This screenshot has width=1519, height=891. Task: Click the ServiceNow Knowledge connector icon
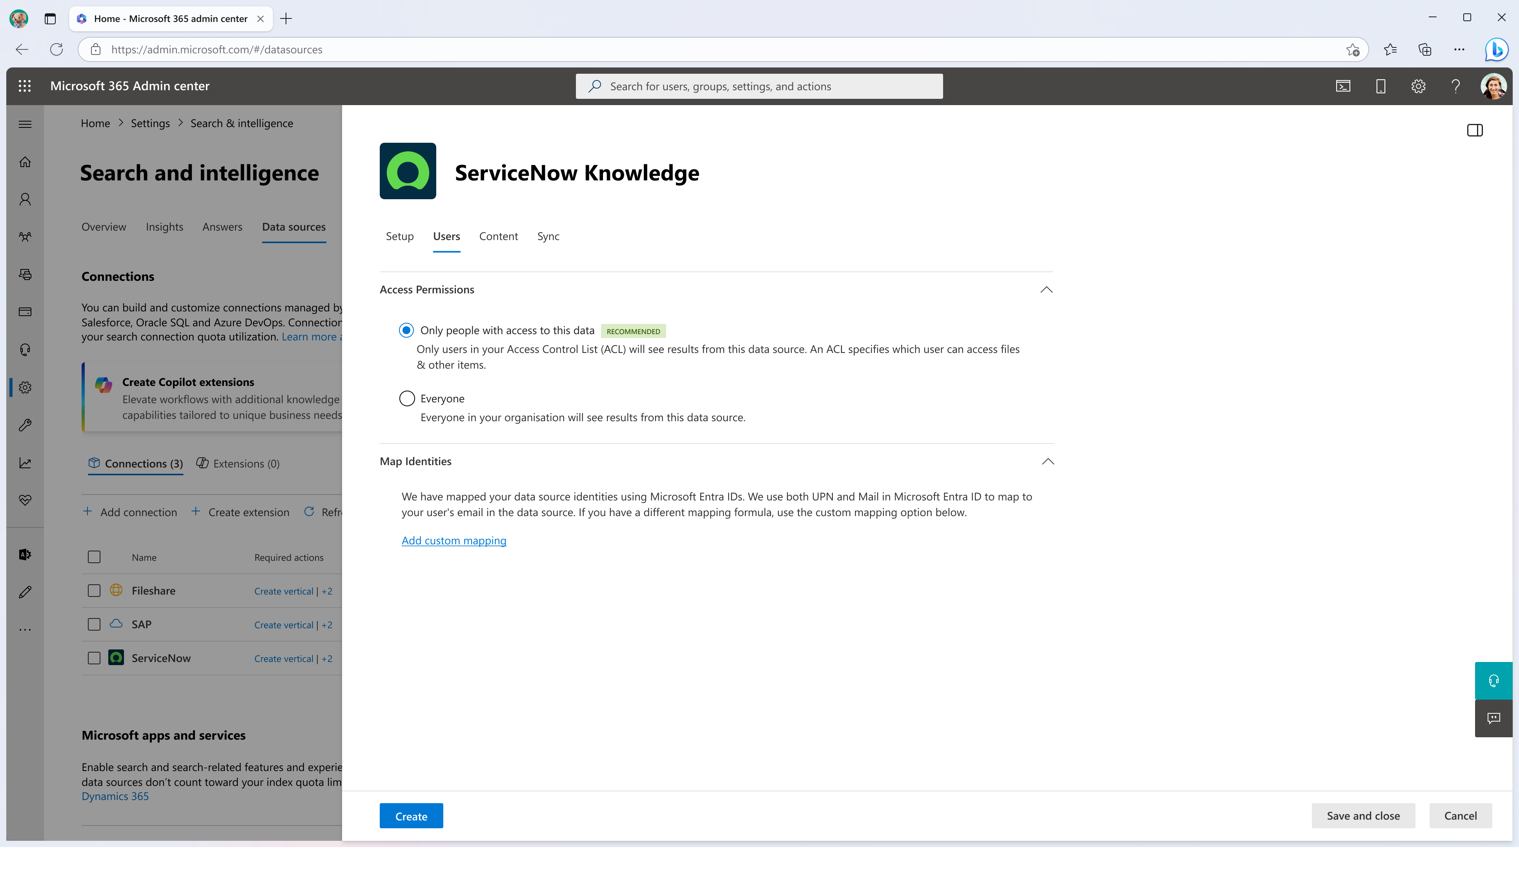[x=407, y=171]
